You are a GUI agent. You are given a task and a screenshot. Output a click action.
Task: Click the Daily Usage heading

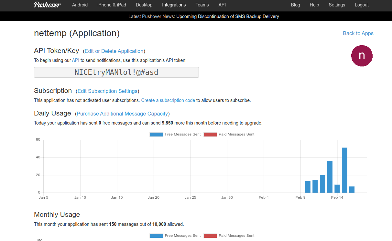(x=52, y=113)
